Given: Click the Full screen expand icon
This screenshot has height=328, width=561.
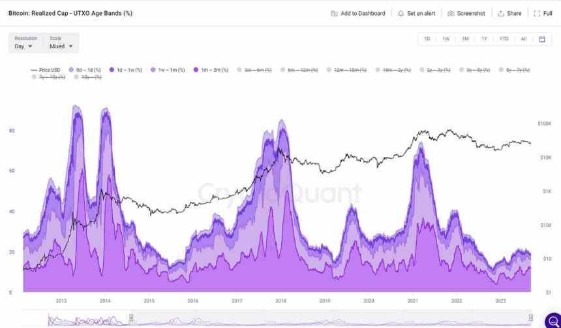Looking at the screenshot, I should (537, 14).
